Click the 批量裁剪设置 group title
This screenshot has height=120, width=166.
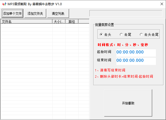click(104, 25)
